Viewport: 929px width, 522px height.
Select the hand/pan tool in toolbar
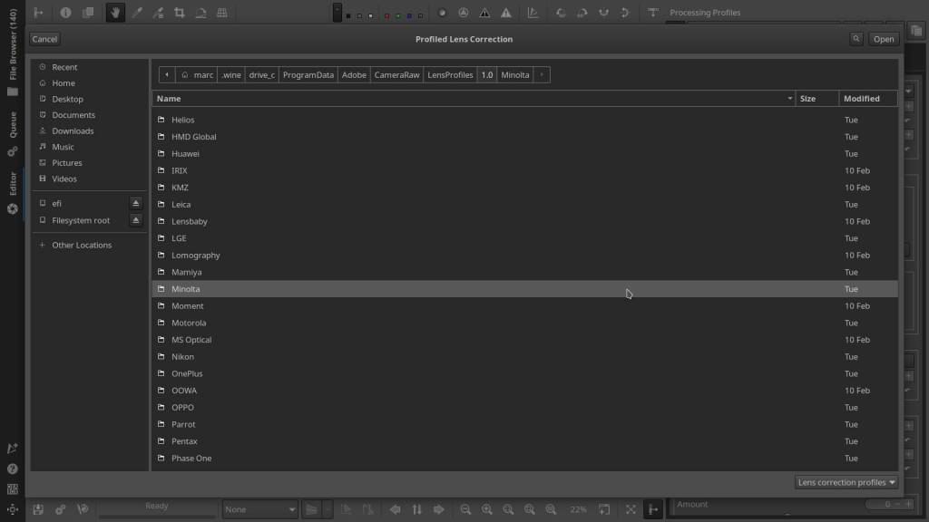click(x=115, y=13)
